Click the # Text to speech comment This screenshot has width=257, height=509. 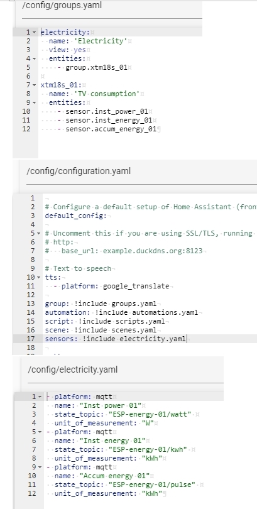[78, 268]
